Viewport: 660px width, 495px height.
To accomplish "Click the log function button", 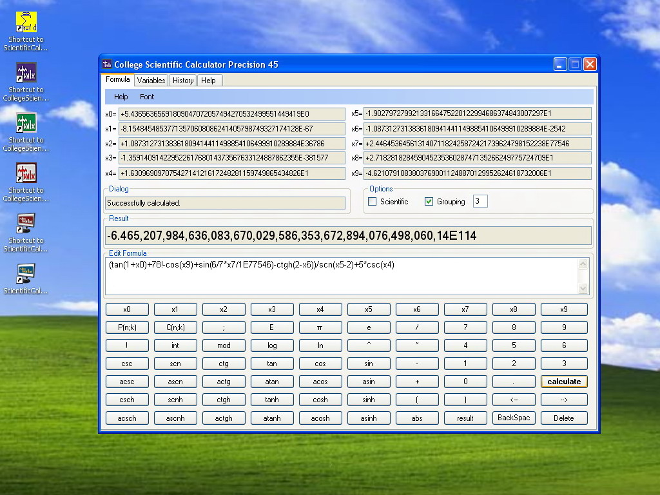I will pyautogui.click(x=272, y=345).
